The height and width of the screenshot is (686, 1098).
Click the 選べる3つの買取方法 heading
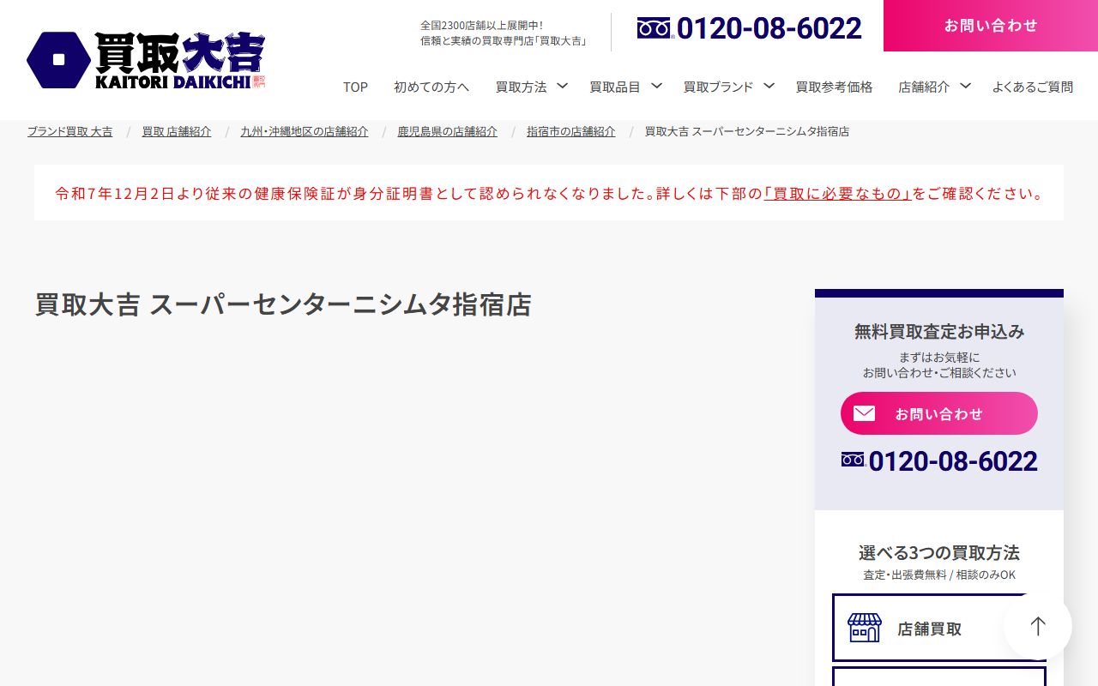(939, 552)
